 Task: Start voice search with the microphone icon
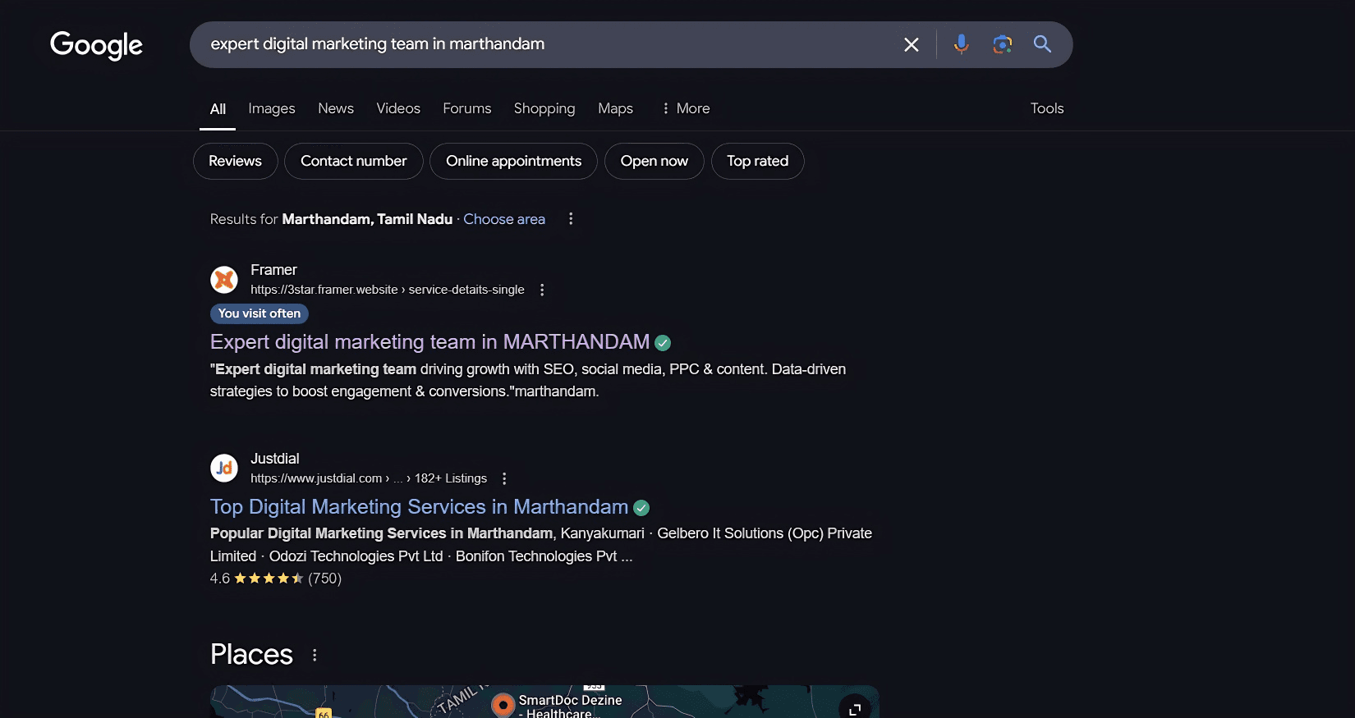coord(961,44)
